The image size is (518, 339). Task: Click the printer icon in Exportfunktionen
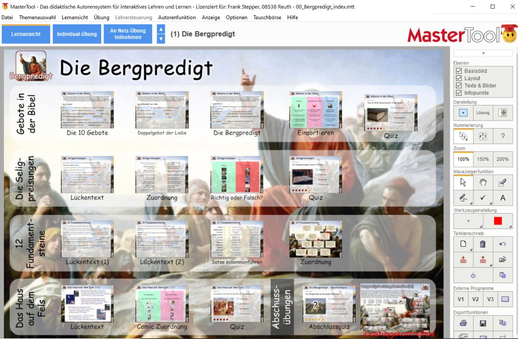[463, 323]
